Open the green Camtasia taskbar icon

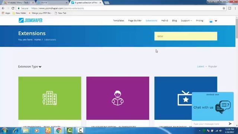tap(70, 131)
